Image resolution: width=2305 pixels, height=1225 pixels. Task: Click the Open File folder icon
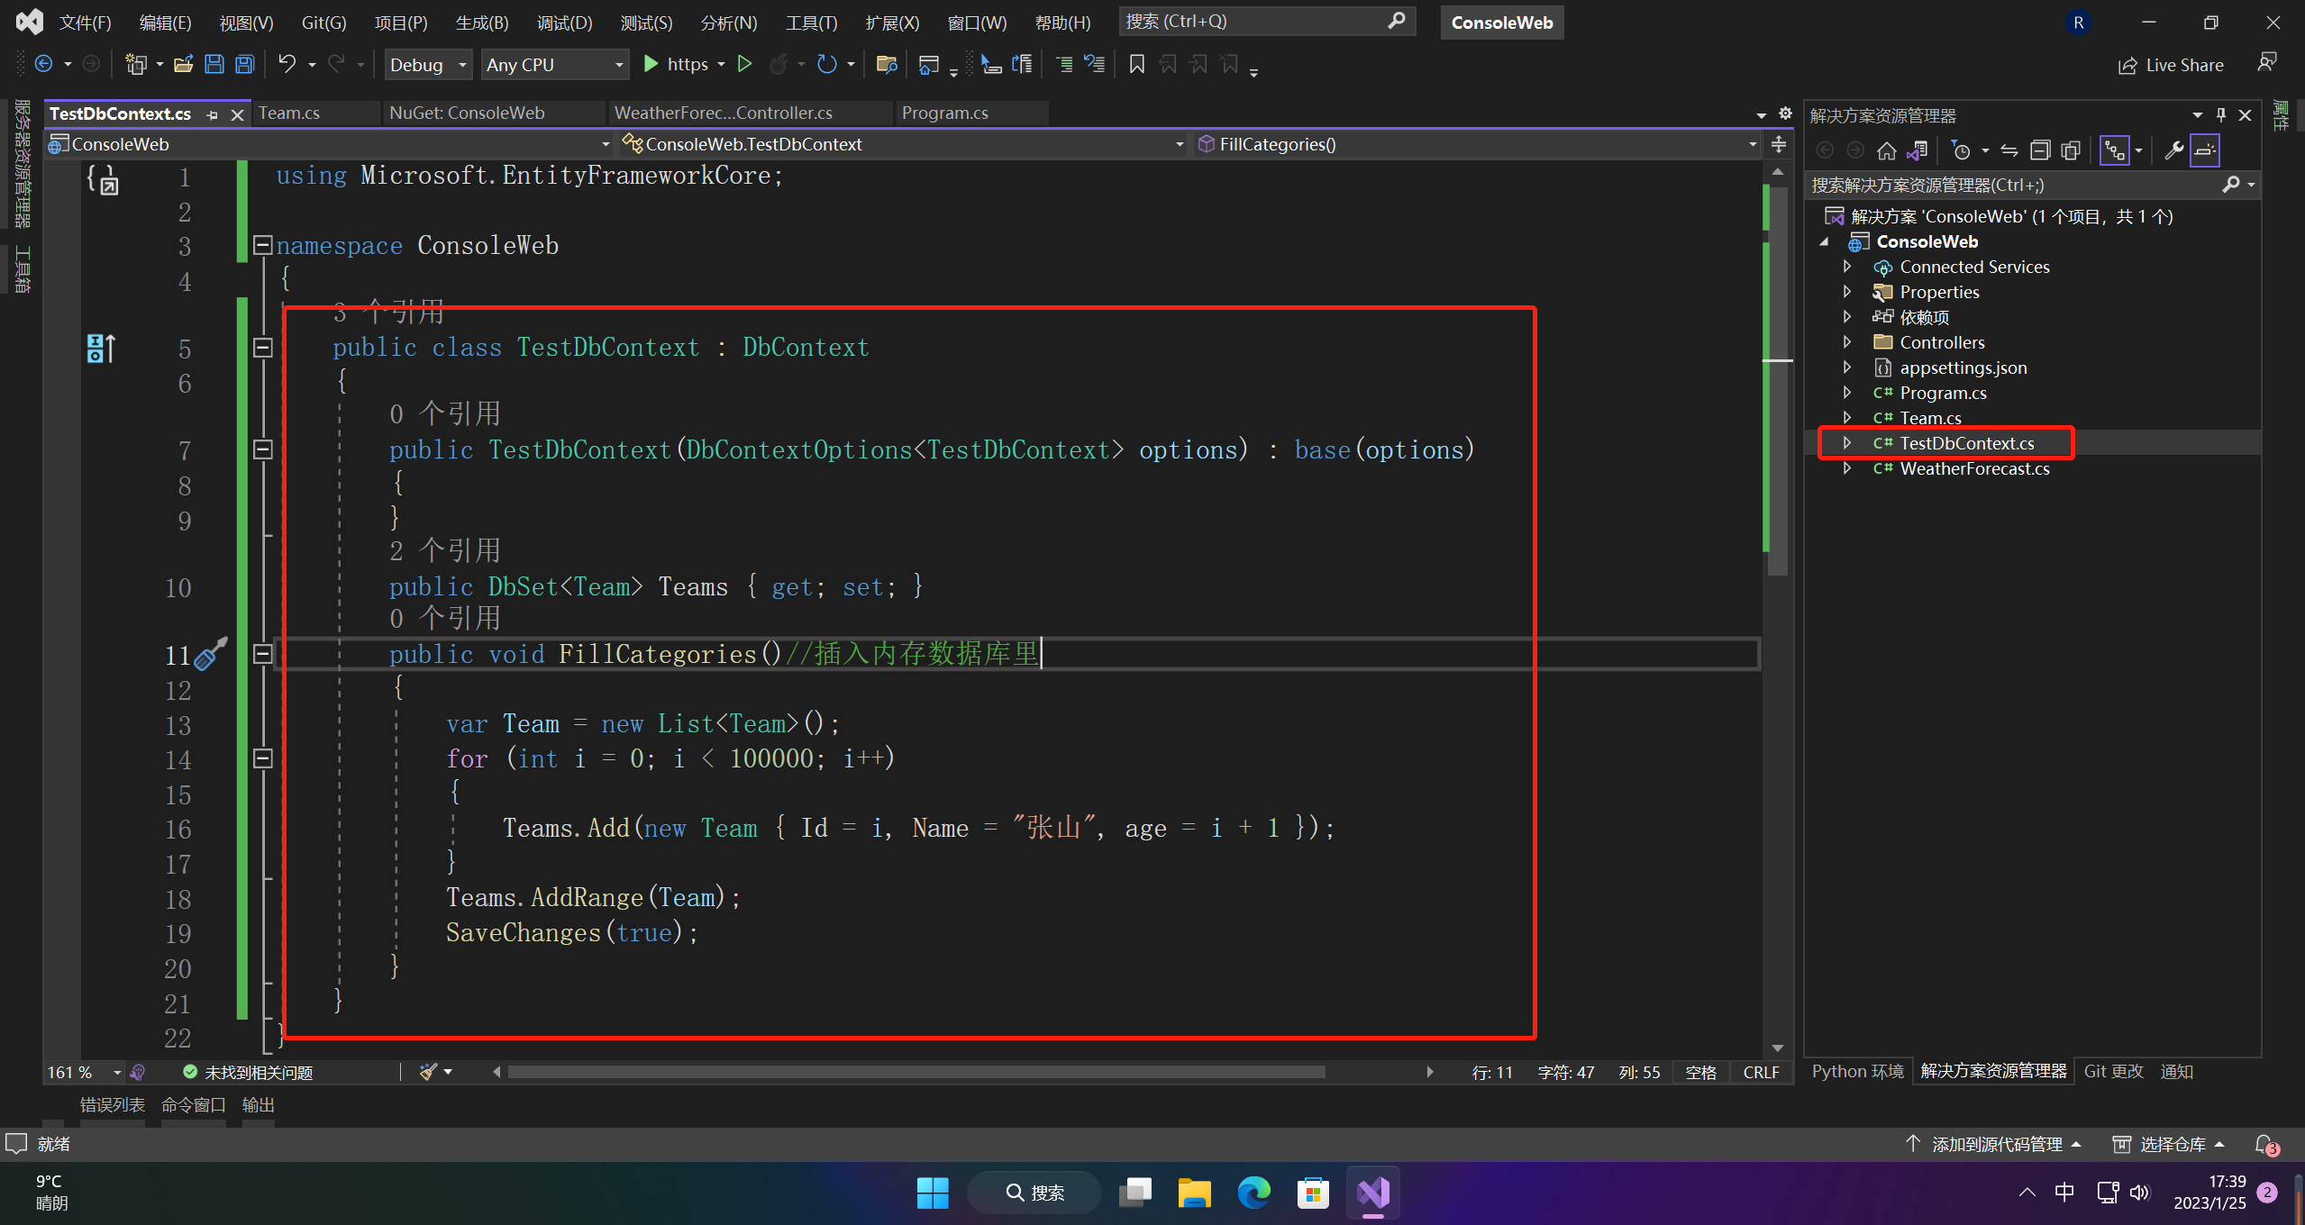click(x=184, y=64)
